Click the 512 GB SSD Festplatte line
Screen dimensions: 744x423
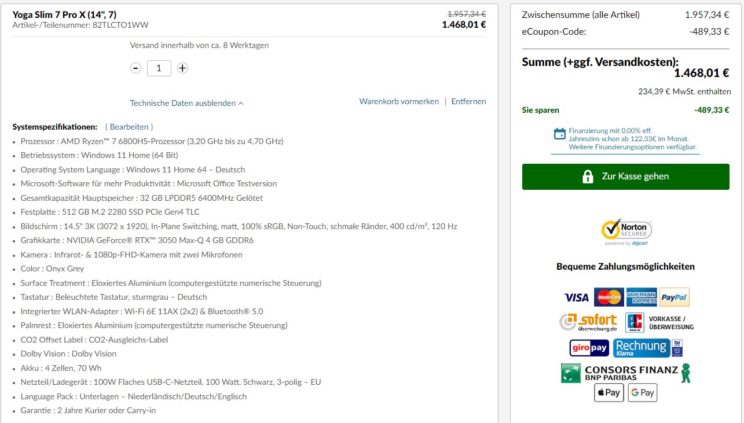(x=110, y=212)
